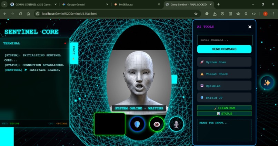Reload the current page
278x146 pixels.
click(20, 14)
